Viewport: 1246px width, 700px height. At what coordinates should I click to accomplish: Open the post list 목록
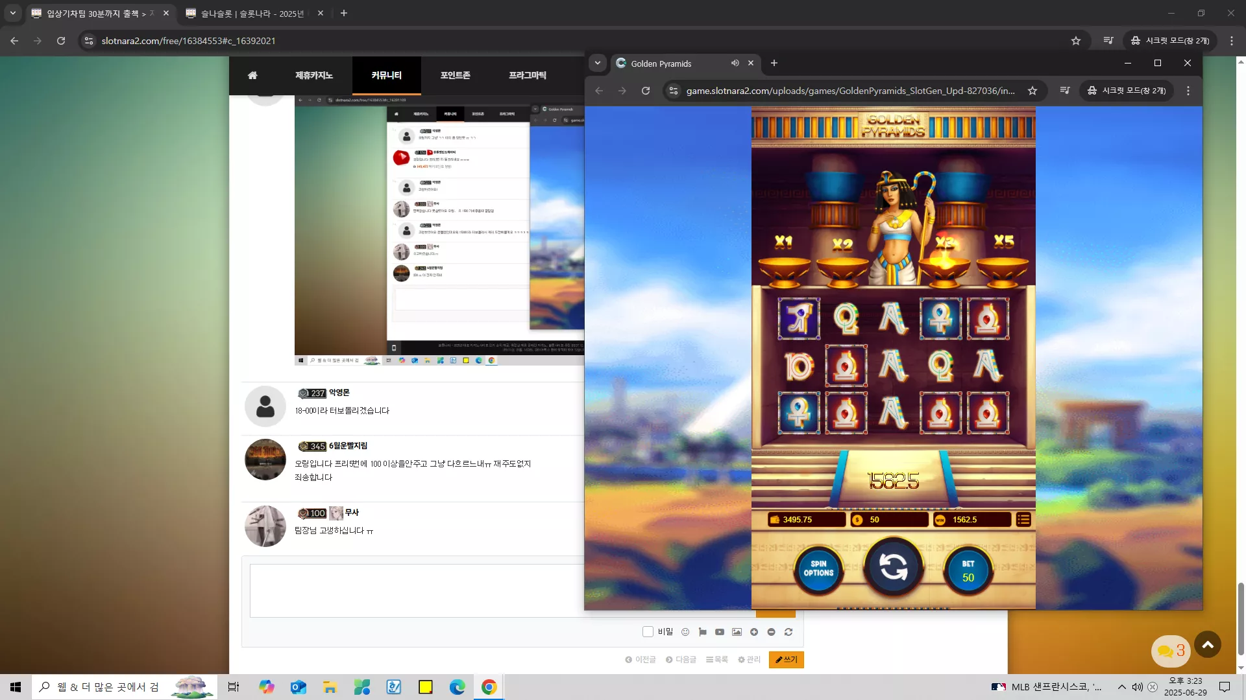click(x=717, y=660)
